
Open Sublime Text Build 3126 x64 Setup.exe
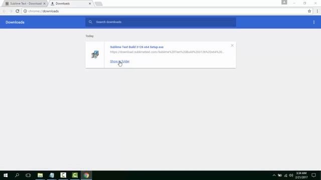(x=137, y=47)
